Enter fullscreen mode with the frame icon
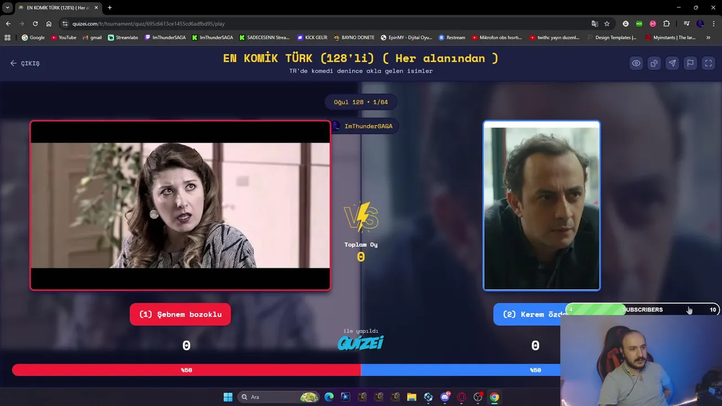Screen dimensions: 722x406 tap(708, 63)
